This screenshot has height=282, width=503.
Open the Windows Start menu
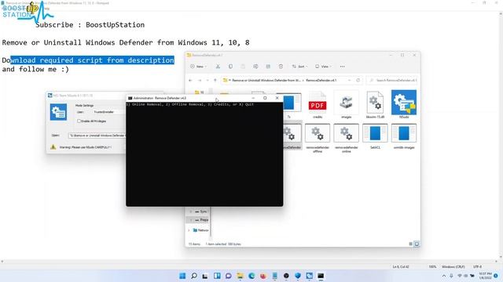pyautogui.click(x=182, y=276)
